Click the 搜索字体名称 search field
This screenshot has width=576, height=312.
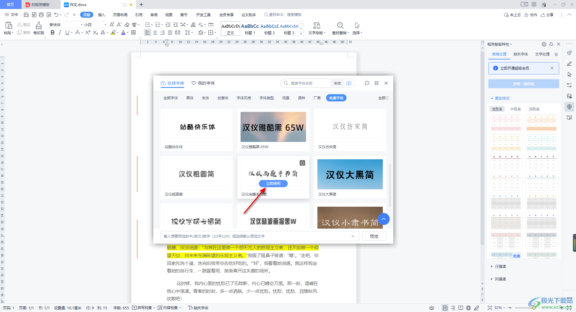[x=309, y=83]
